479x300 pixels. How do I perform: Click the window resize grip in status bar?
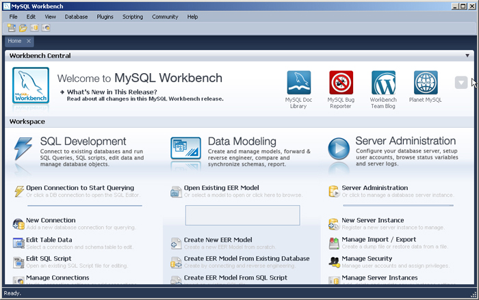[474, 295]
